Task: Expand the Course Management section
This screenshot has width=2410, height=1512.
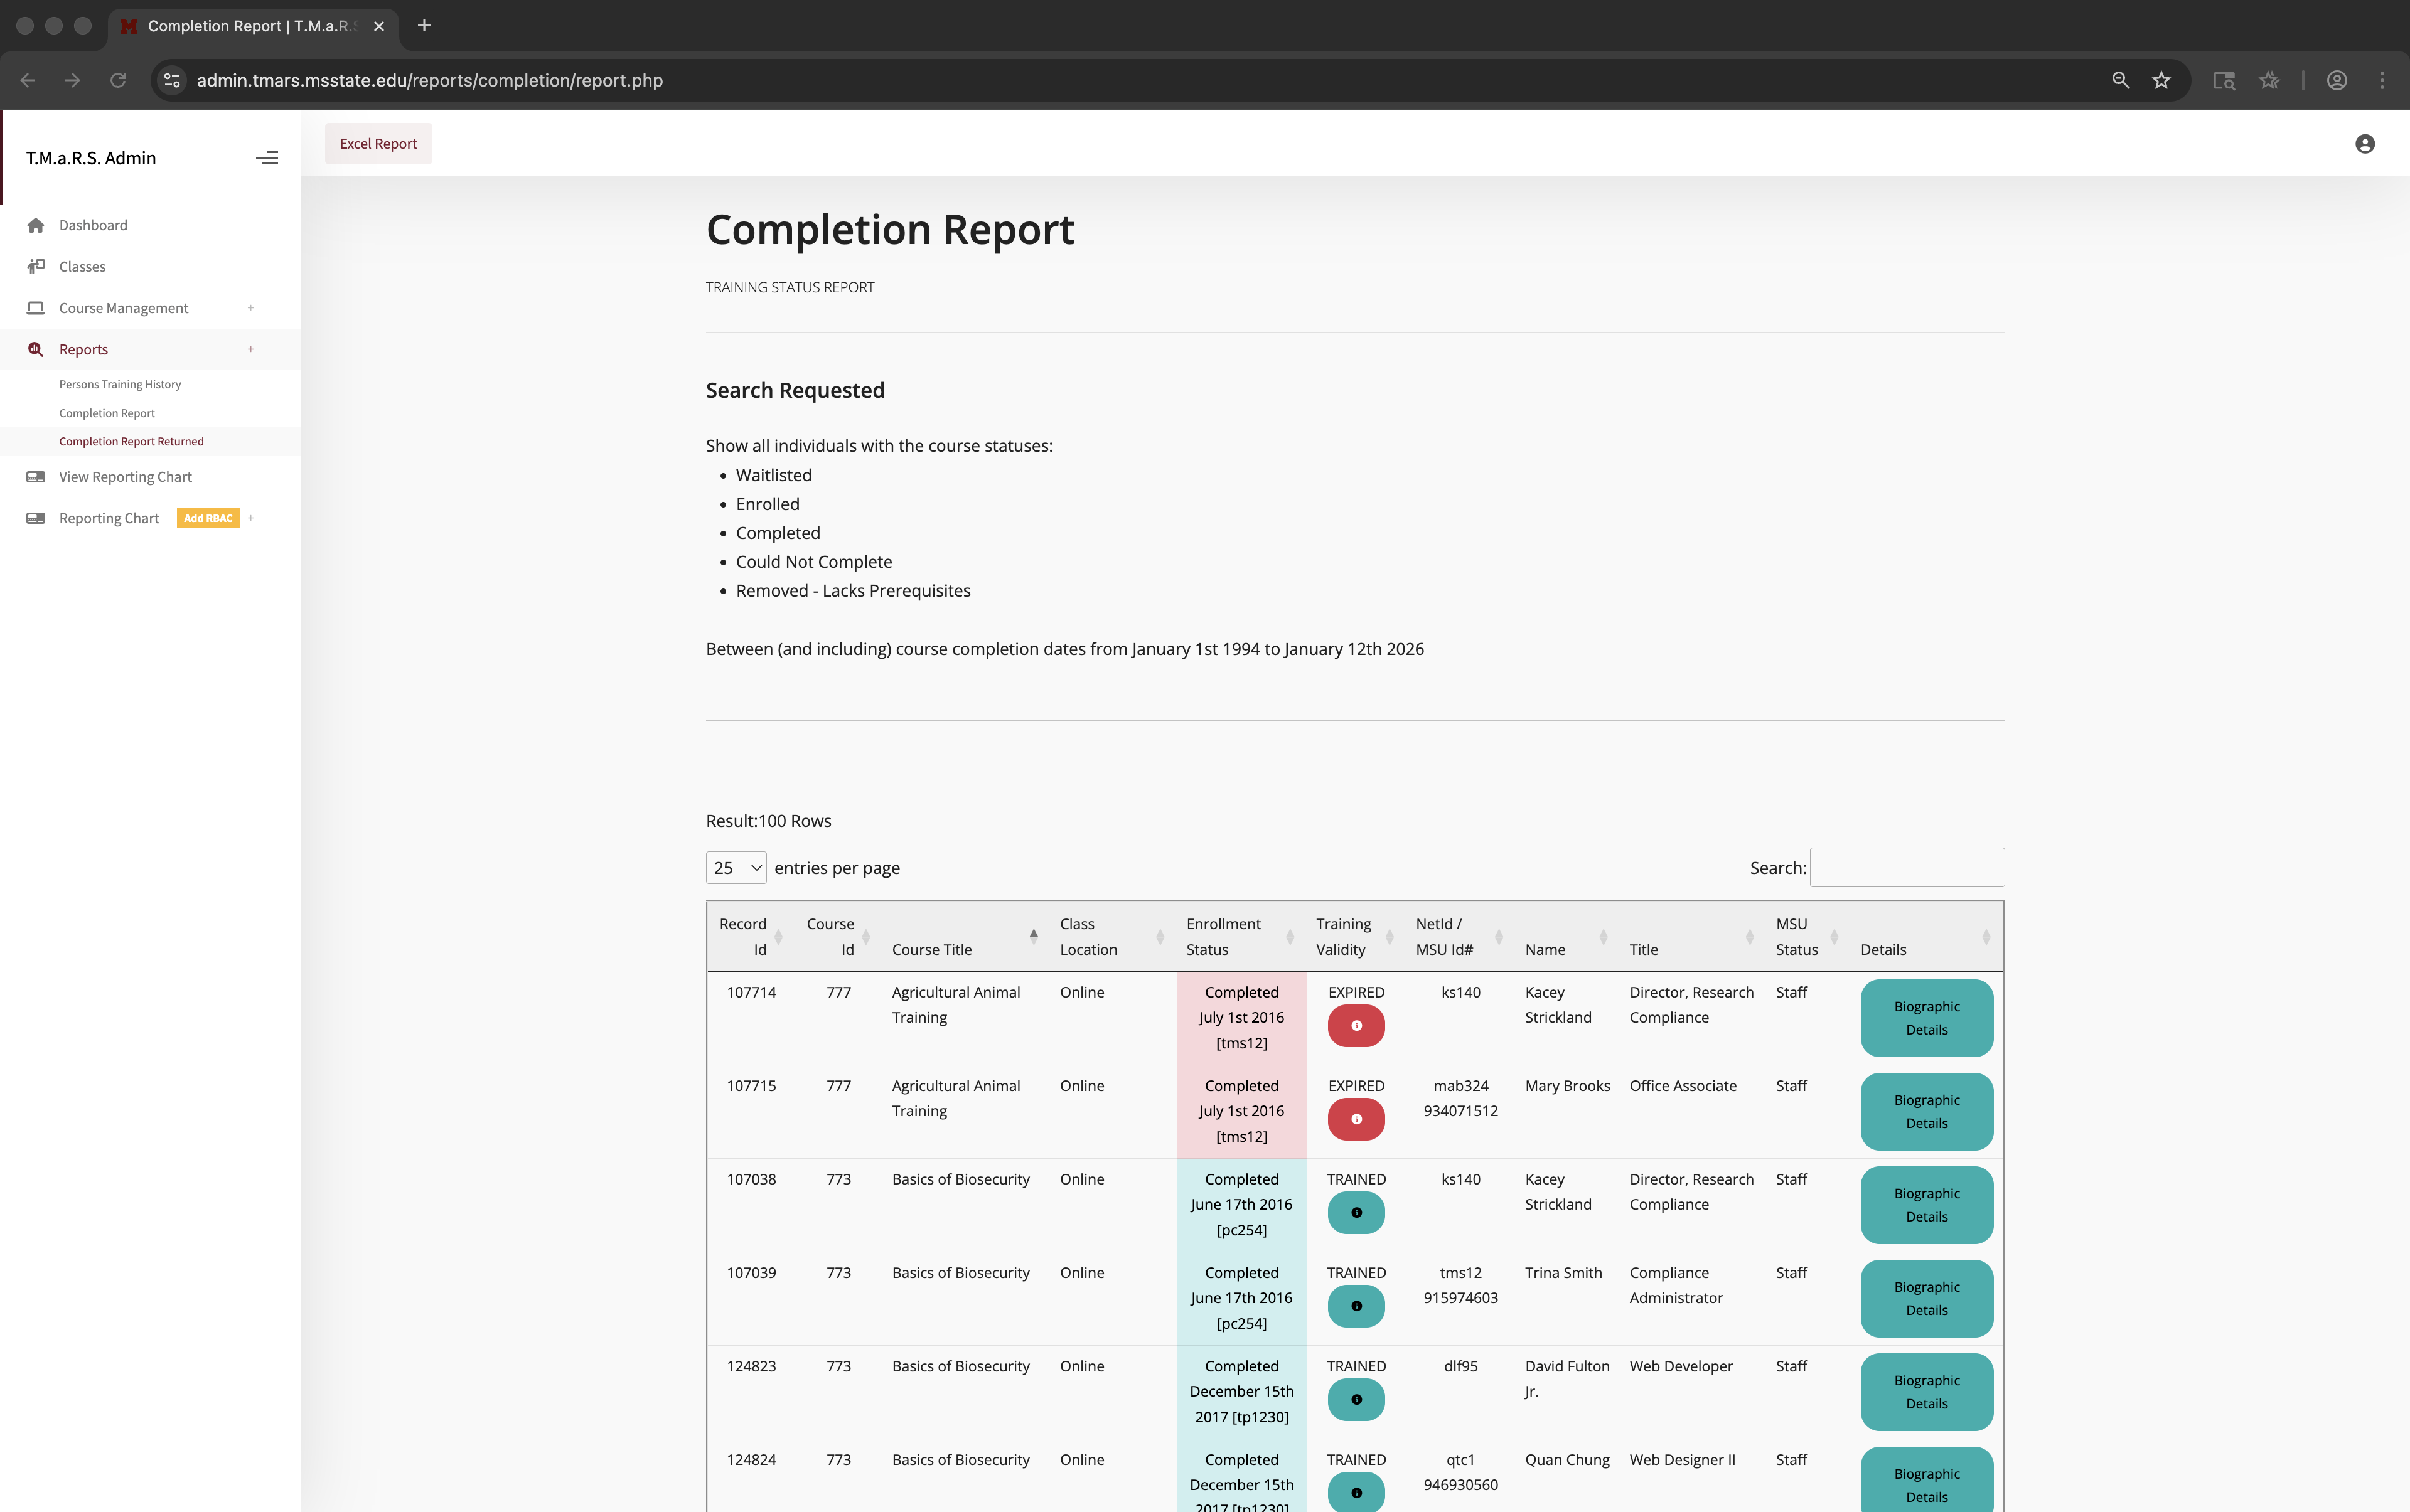Action: point(251,308)
